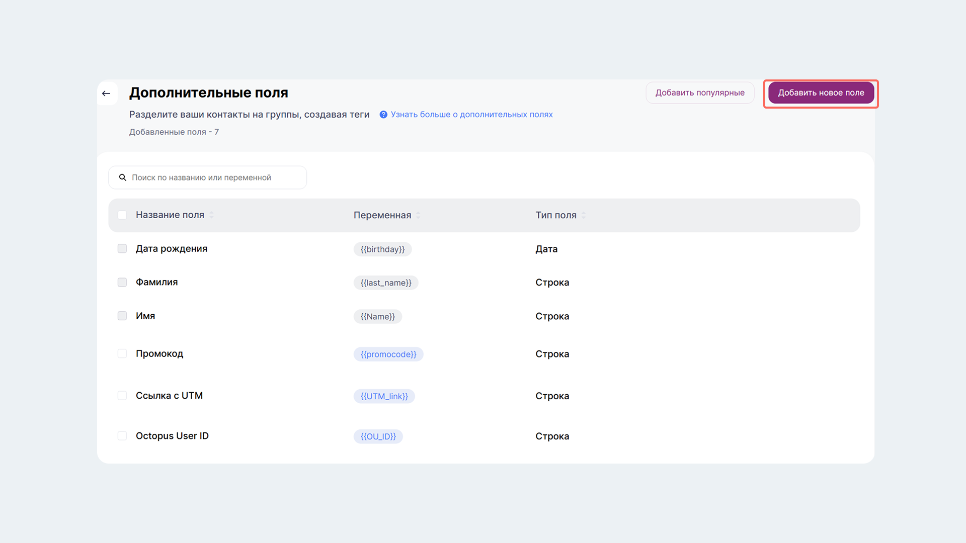Viewport: 966px width, 543px height.
Task: Copy the {{UTM_link}} variable tag
Action: tap(384, 396)
